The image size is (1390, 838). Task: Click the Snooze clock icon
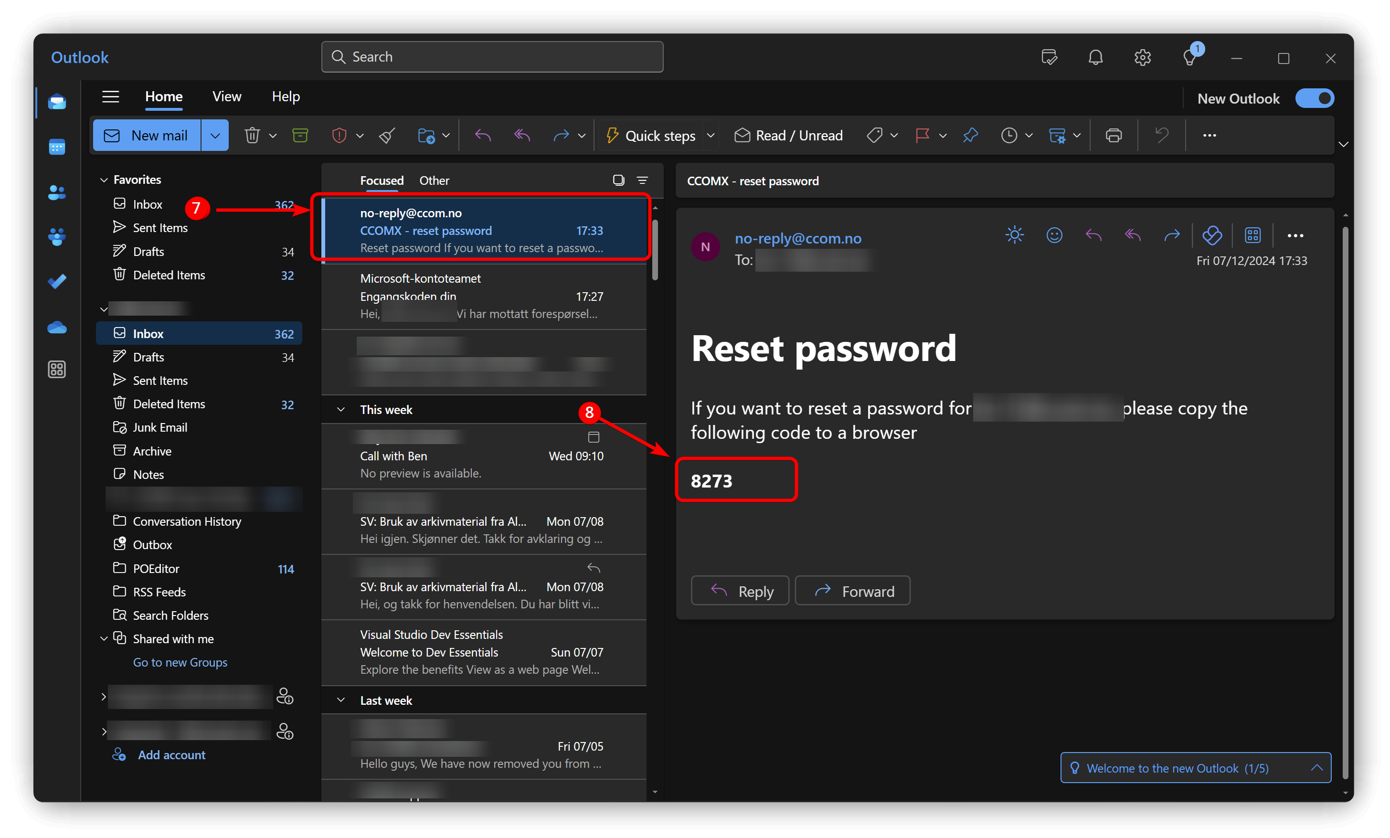point(1008,135)
